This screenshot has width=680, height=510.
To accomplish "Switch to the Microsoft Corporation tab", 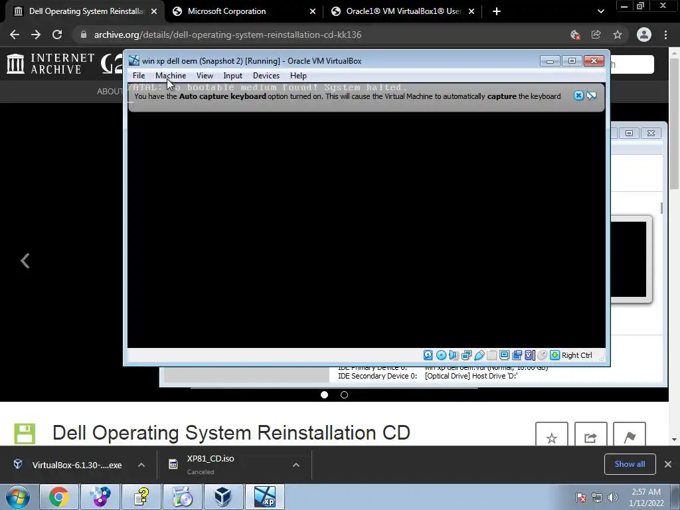I will tap(244, 11).
